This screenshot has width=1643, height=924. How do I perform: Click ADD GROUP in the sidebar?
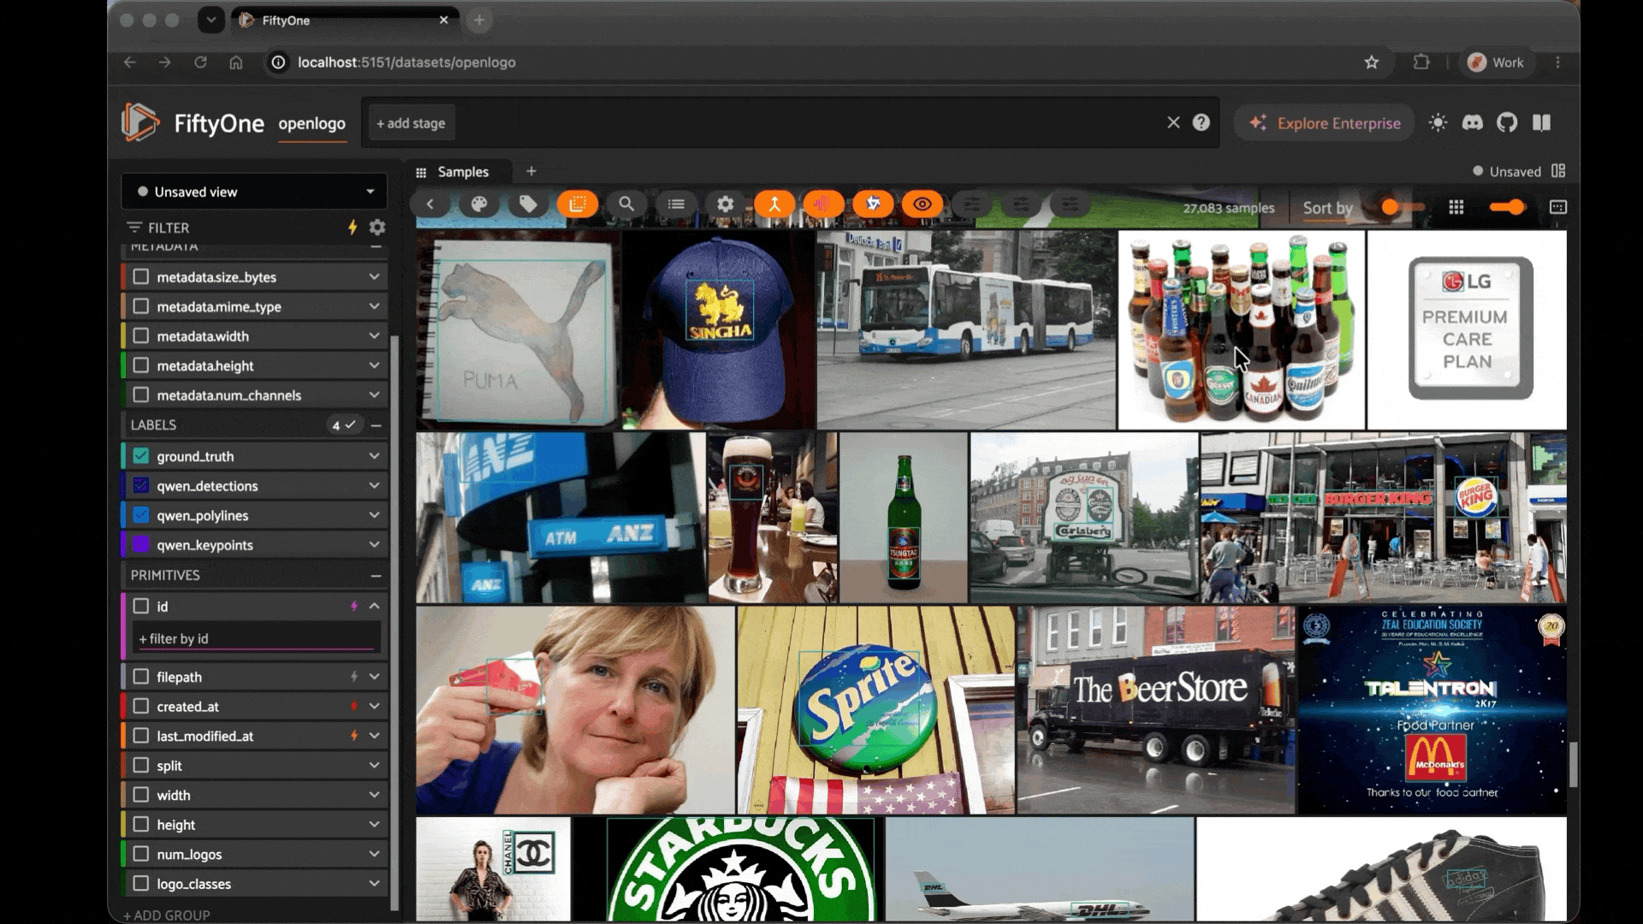coord(167,915)
